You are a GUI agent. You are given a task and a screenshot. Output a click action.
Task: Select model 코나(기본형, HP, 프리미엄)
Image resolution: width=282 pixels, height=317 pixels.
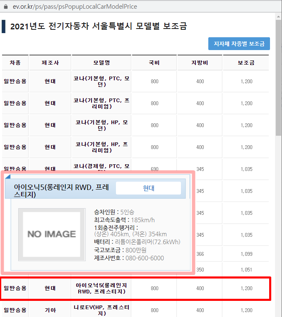[x=101, y=147]
